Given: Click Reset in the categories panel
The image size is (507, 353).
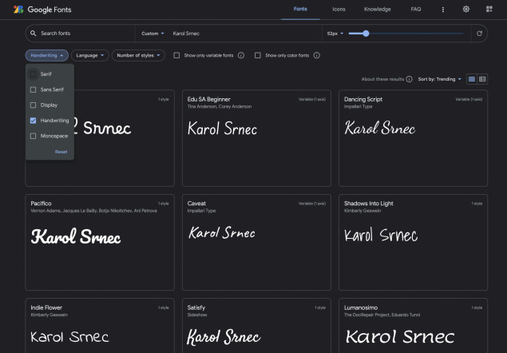Looking at the screenshot, I should [x=61, y=152].
